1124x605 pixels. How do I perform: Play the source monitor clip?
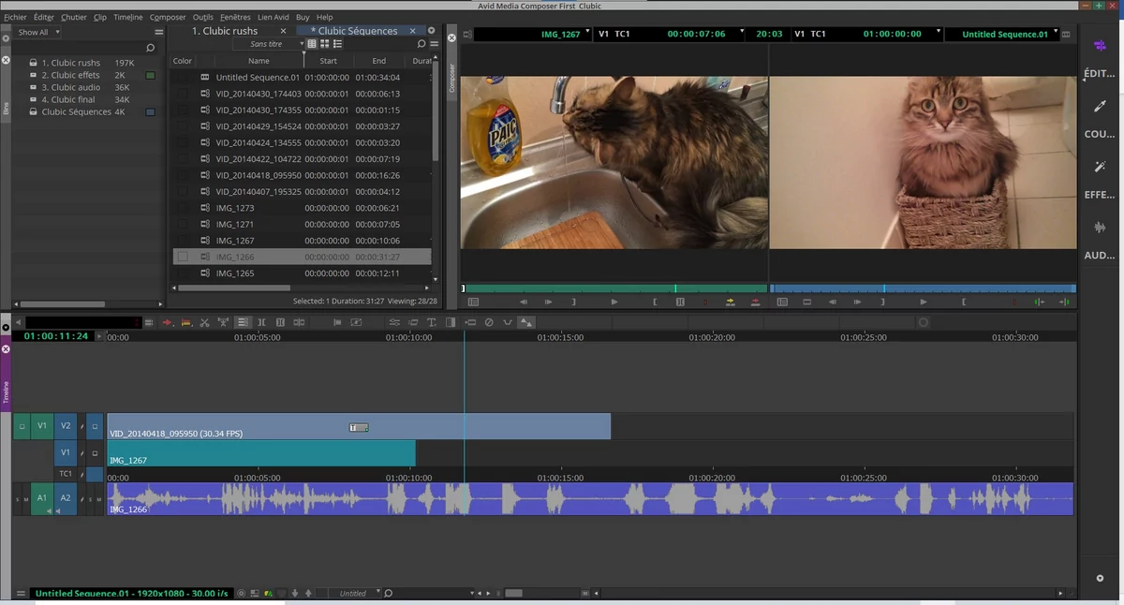pos(614,302)
